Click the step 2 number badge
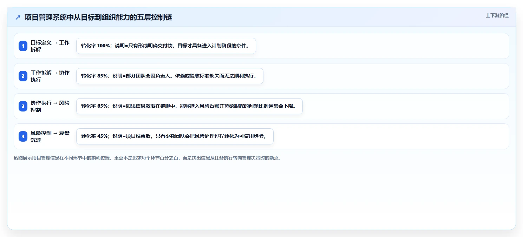This screenshot has height=237, width=523. point(23,76)
